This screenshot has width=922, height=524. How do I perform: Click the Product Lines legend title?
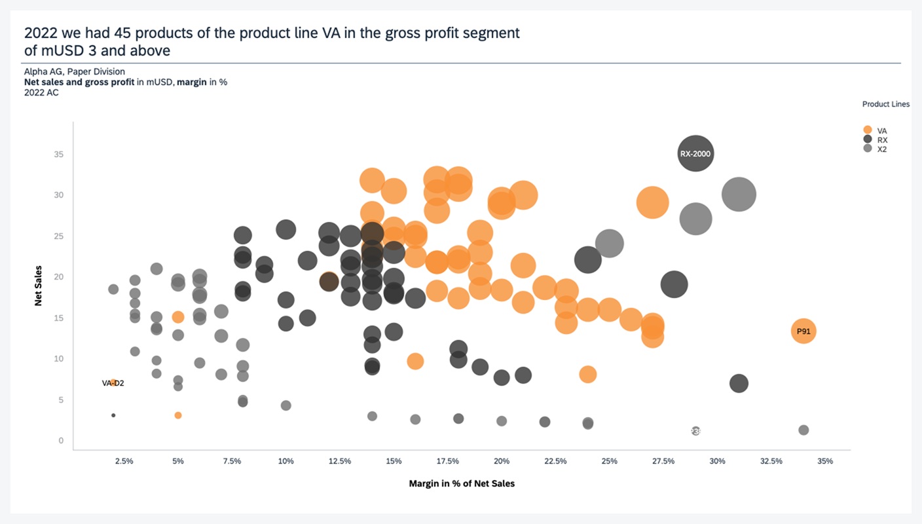[885, 104]
